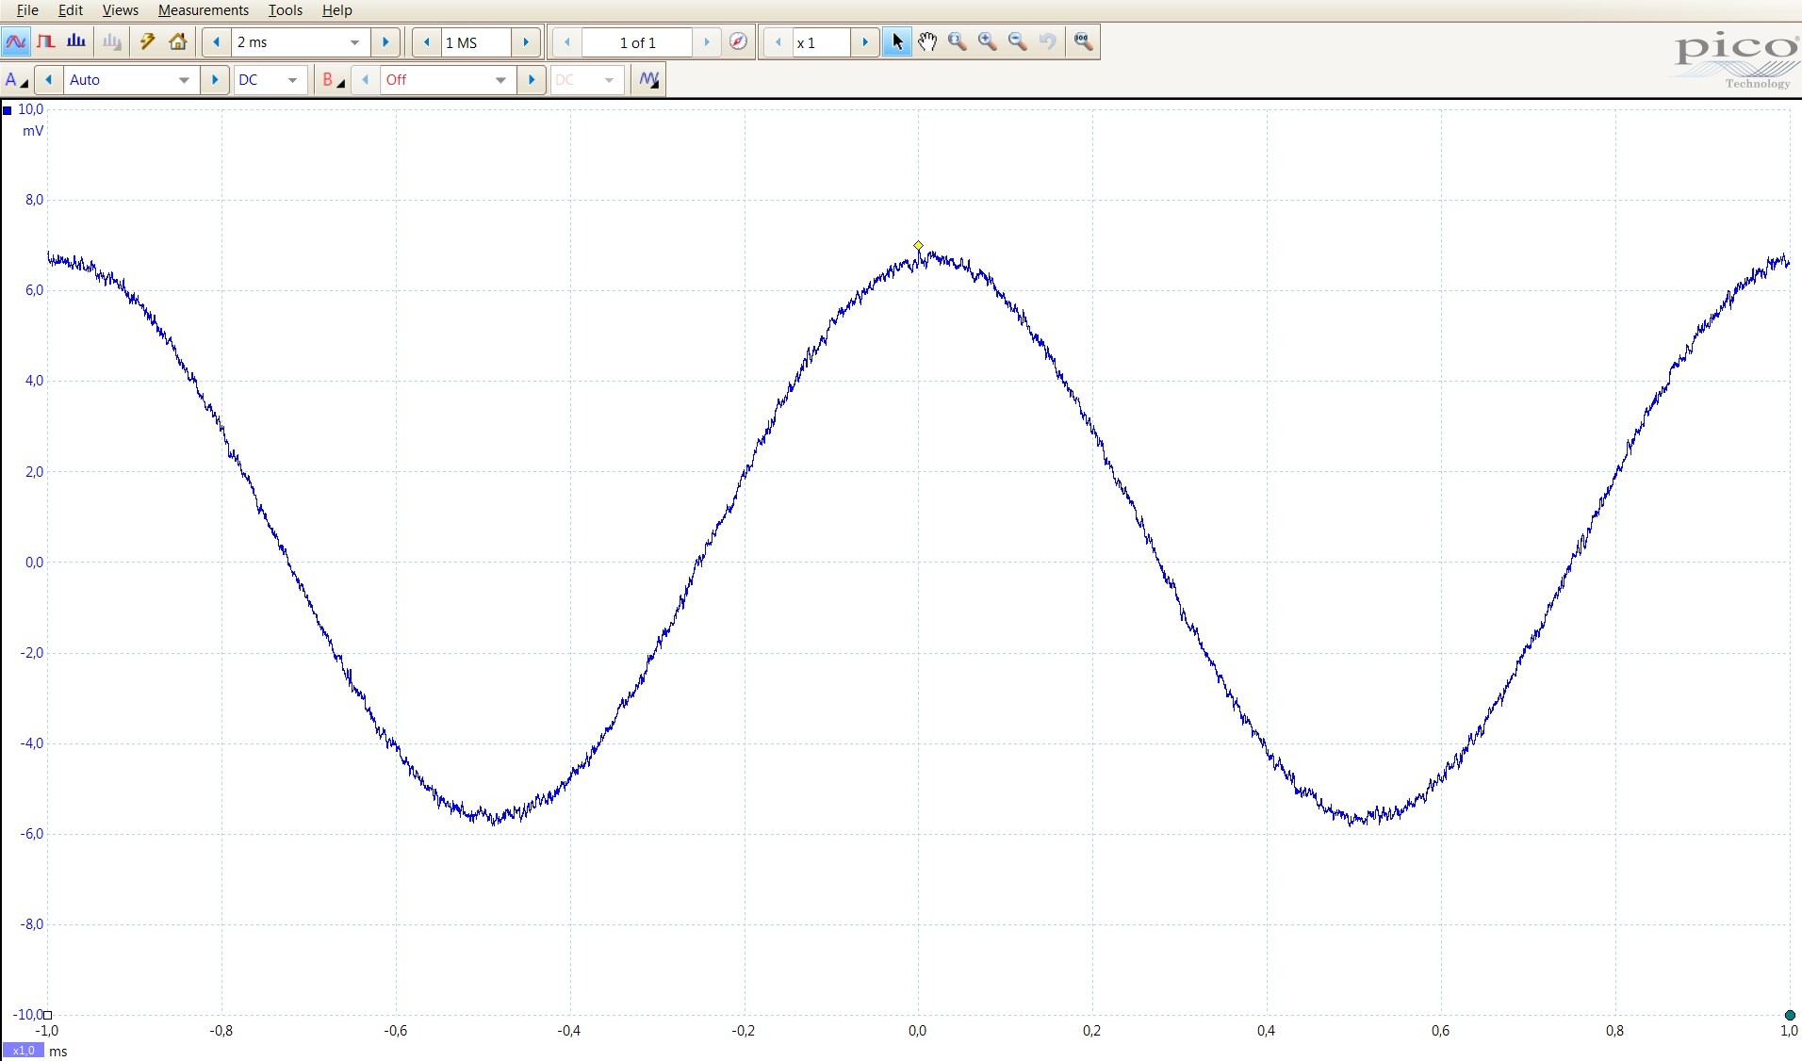
Task: Select the normal pointer tool
Action: coord(897,42)
